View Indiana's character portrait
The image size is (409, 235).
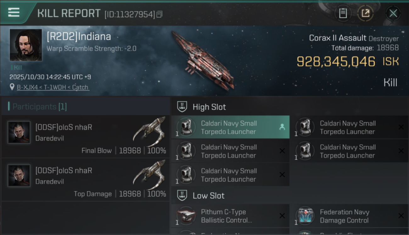(26, 45)
